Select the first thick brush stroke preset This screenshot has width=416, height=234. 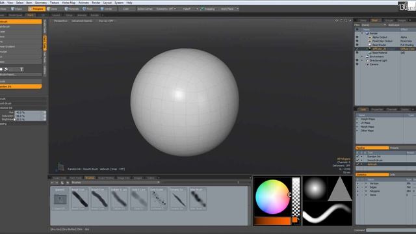pyautogui.click(x=79, y=199)
